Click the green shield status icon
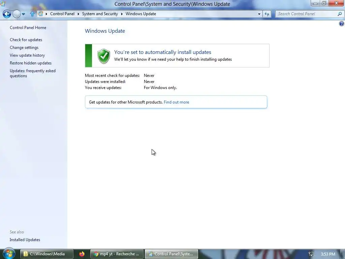345x259 pixels. pos(104,56)
